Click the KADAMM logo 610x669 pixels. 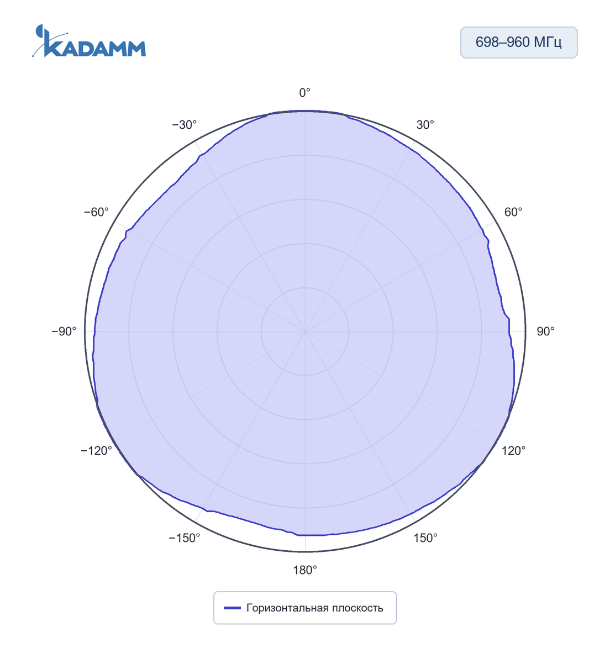tap(89, 41)
